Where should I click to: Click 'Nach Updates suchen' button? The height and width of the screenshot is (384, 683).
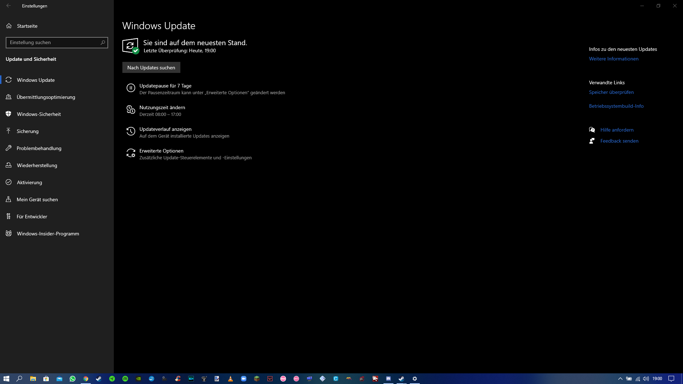[151, 68]
